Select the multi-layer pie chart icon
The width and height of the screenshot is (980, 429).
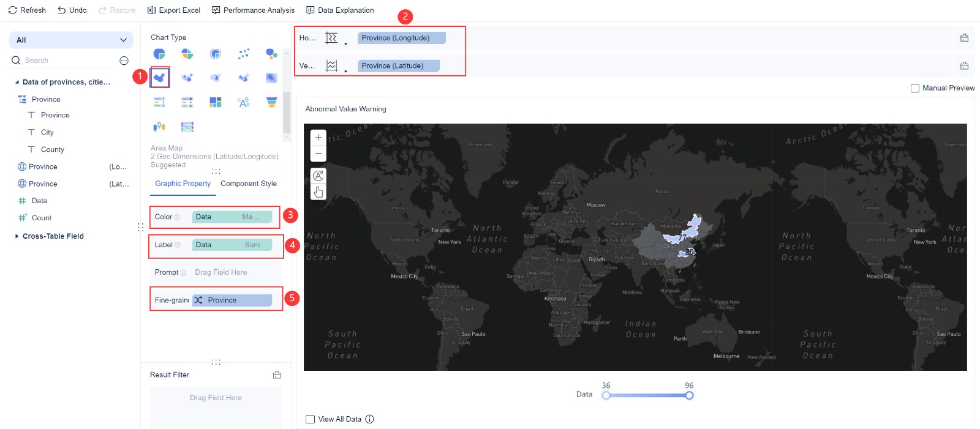click(x=216, y=54)
